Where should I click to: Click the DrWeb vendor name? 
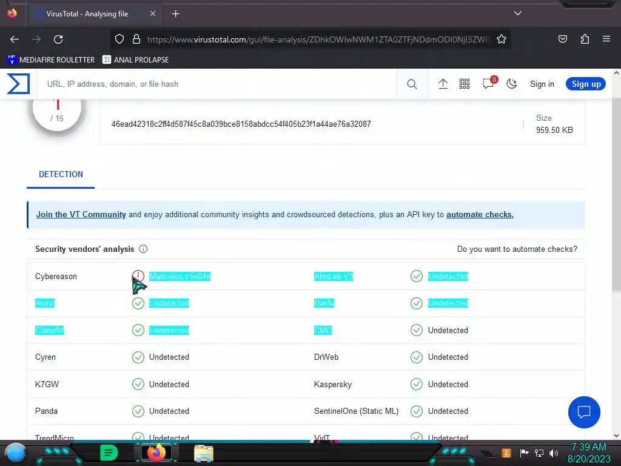pyautogui.click(x=326, y=357)
